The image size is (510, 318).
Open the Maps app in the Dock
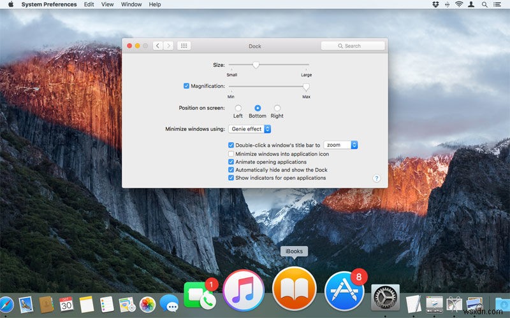click(x=127, y=305)
